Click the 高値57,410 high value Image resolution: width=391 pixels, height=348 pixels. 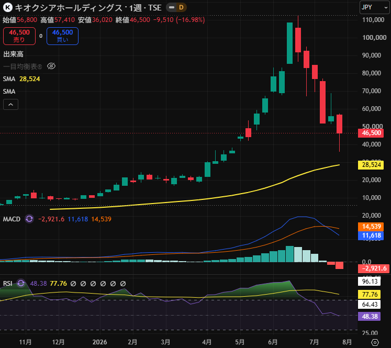click(58, 20)
